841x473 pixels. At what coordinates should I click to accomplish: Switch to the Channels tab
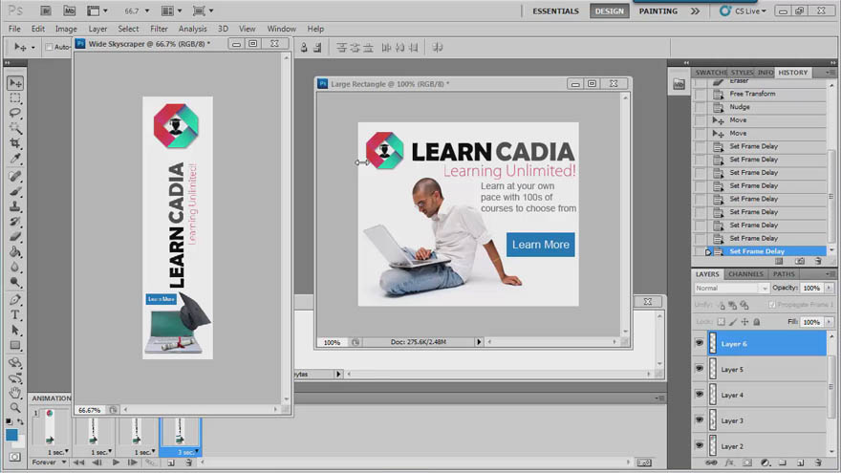point(745,274)
